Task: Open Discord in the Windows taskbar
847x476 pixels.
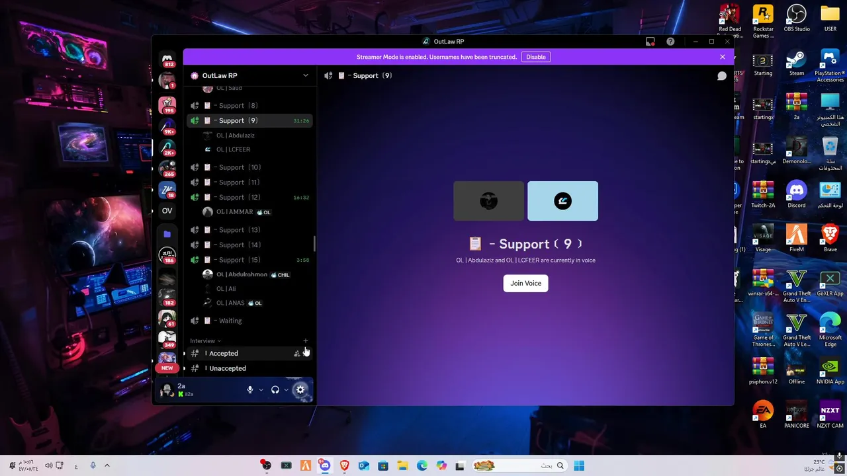Action: [325, 465]
